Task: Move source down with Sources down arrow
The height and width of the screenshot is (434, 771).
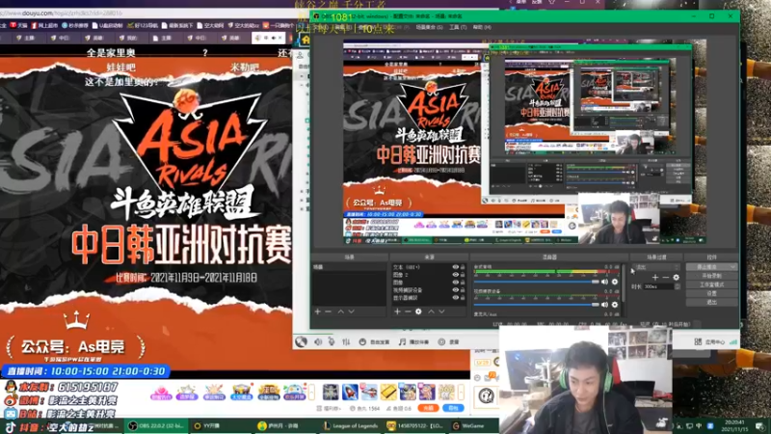Action: point(441,312)
